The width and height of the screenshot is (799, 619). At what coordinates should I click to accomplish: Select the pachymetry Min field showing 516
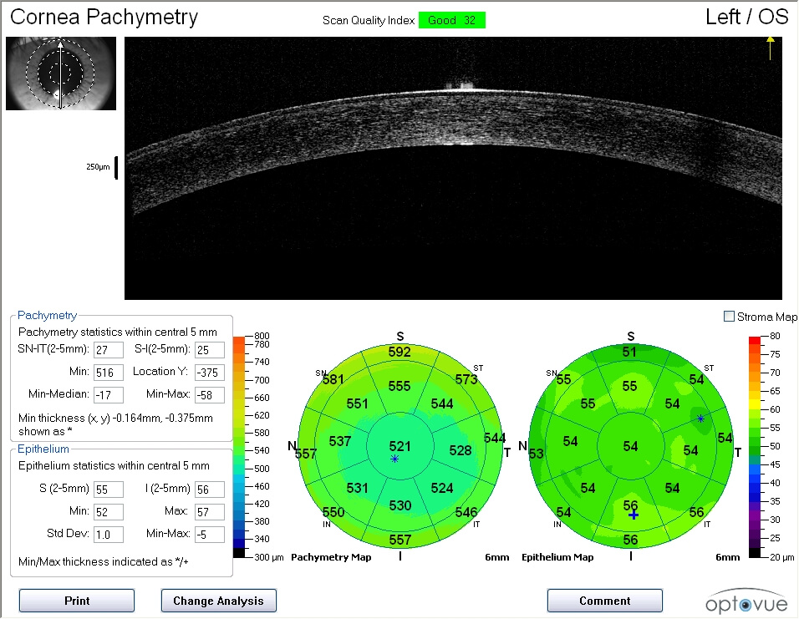(x=109, y=373)
